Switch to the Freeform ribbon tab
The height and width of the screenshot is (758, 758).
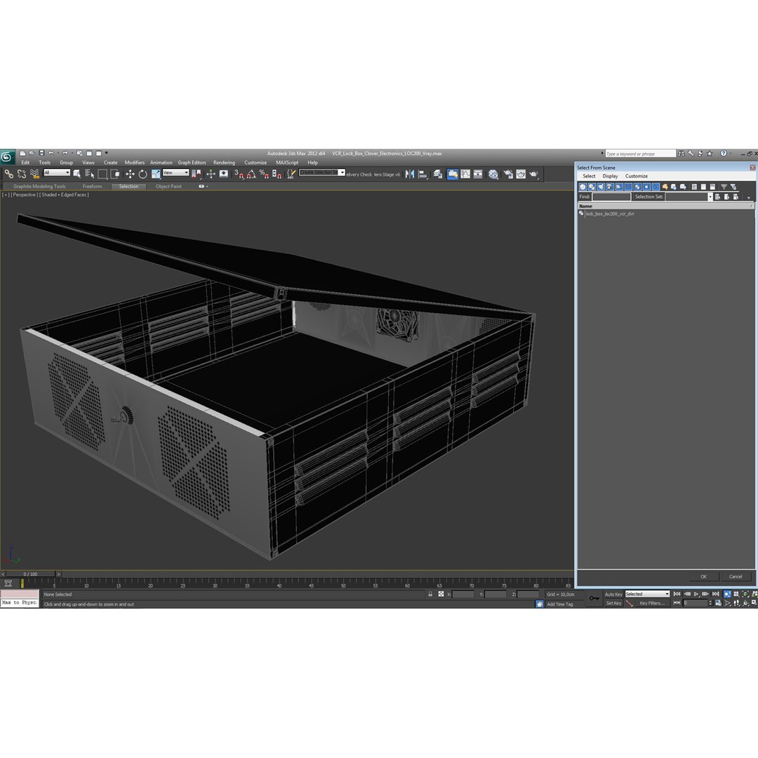(x=92, y=186)
